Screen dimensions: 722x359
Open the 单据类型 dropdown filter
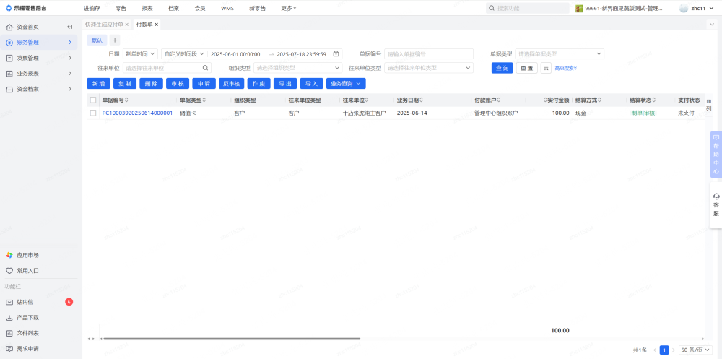[560, 54]
